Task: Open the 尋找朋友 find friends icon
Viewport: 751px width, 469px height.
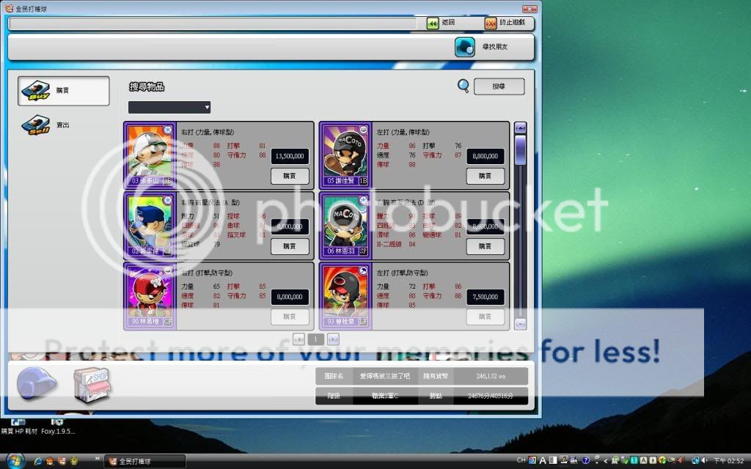Action: 464,48
